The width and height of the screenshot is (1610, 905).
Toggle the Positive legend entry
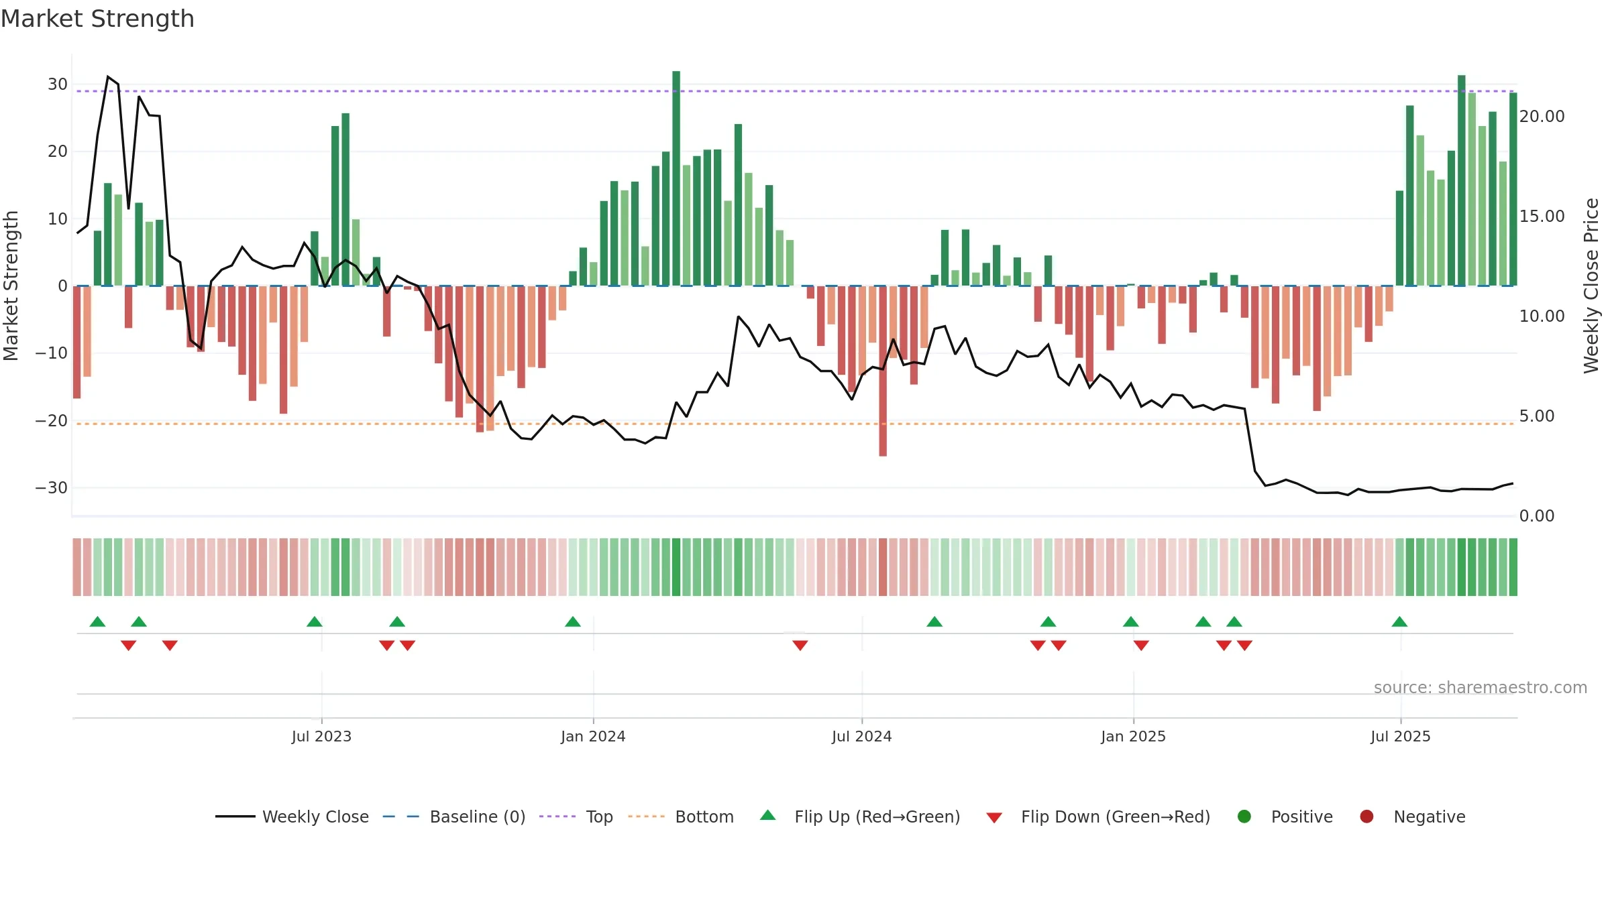[x=1285, y=817]
